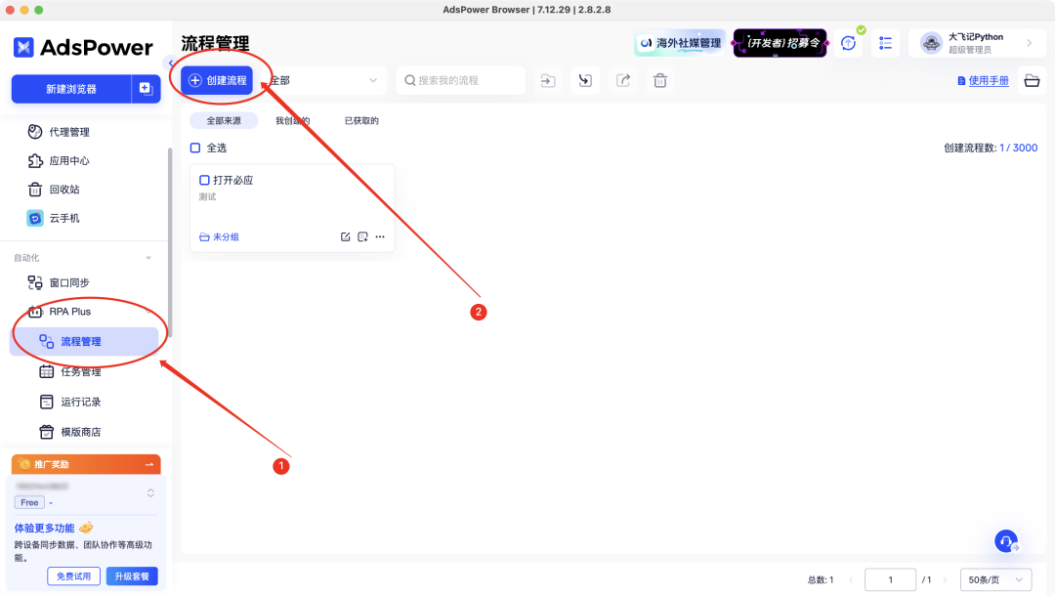1055x597 pixels.
Task: Select 流程管理 in the sidebar
Action: [84, 341]
